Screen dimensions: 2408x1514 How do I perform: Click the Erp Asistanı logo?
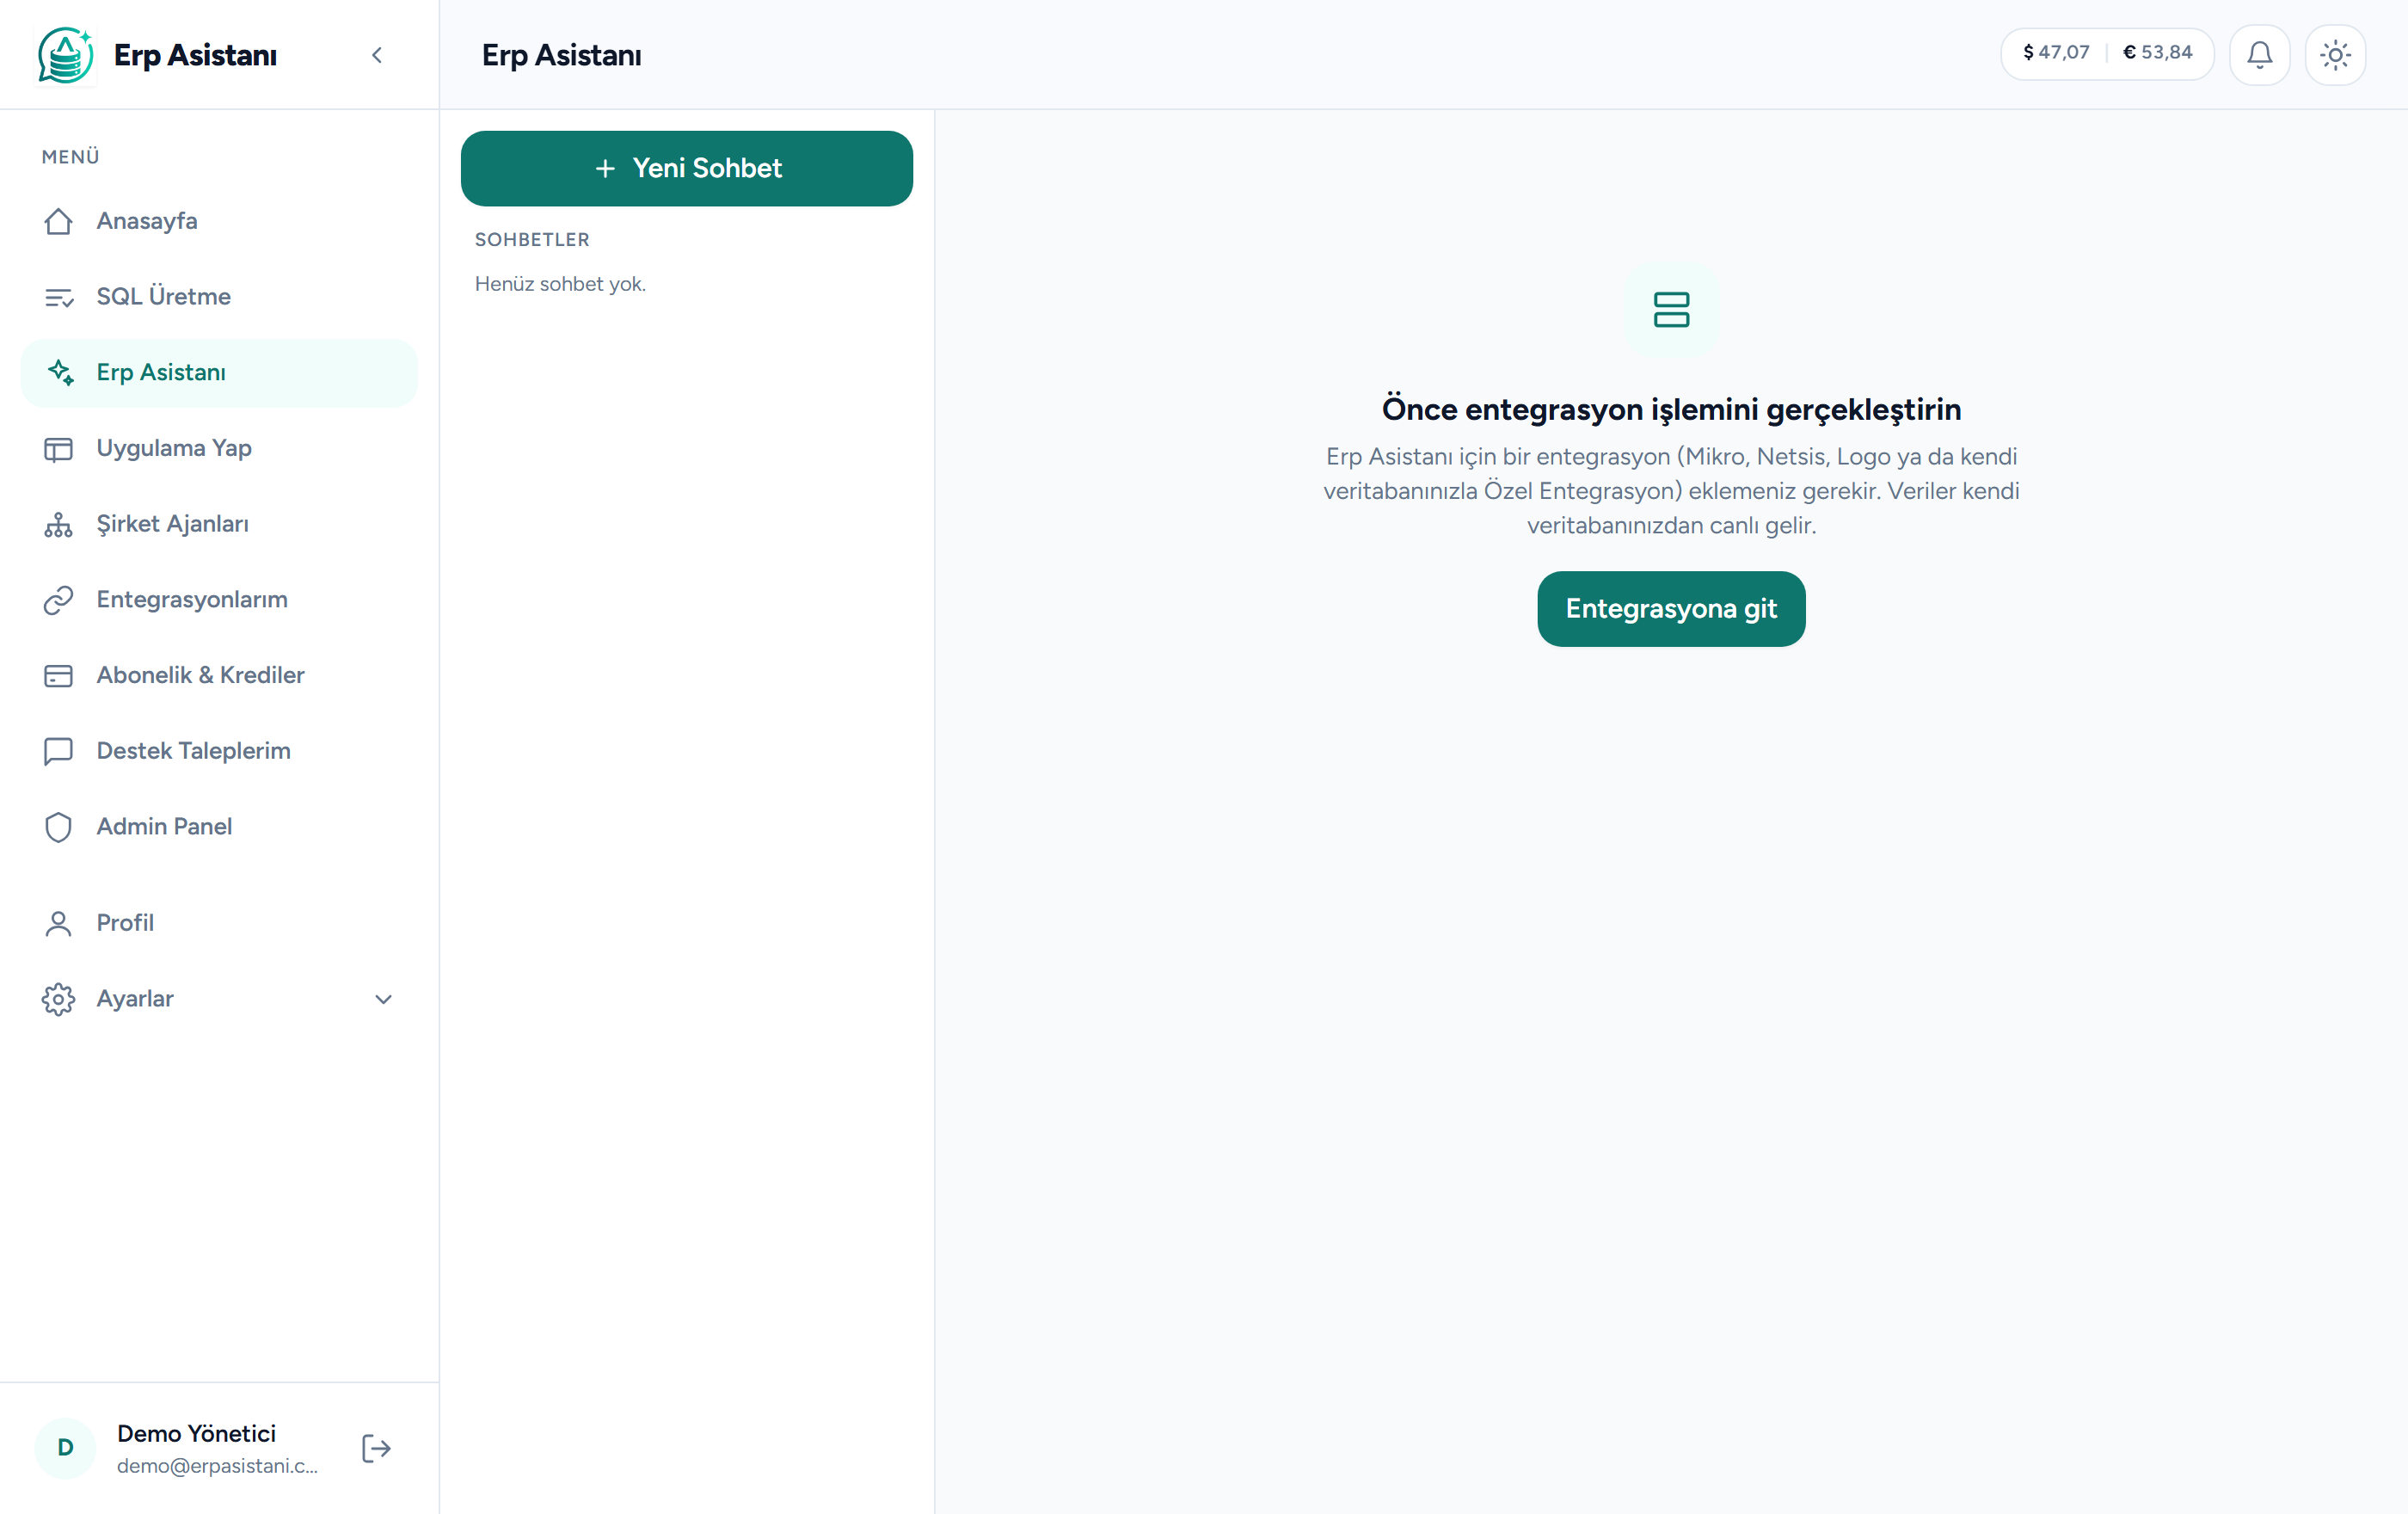pyautogui.click(x=65, y=55)
